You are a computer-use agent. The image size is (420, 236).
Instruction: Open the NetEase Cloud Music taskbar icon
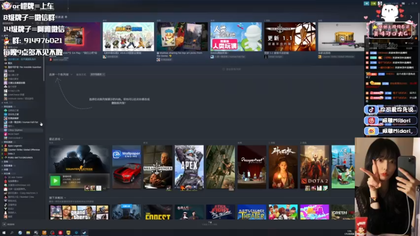(60, 233)
